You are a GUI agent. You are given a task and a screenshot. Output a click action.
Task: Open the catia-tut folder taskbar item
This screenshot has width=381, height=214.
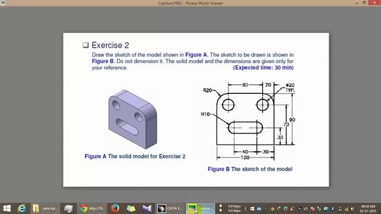point(45,209)
